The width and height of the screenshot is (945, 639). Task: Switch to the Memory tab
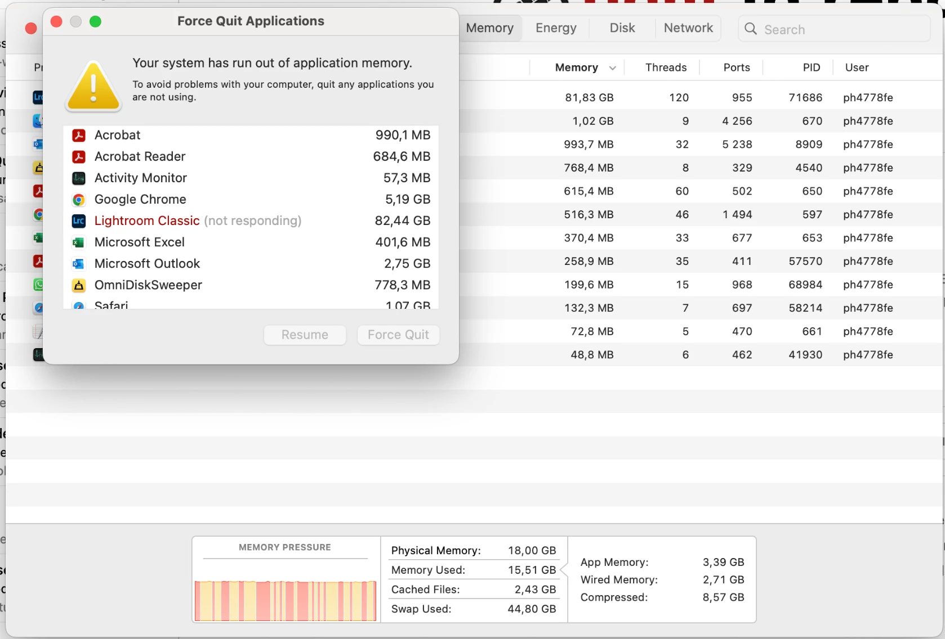(490, 28)
